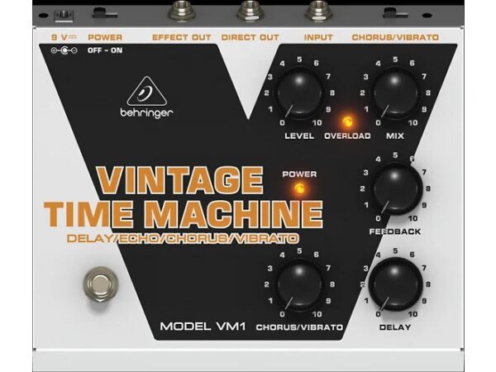The height and width of the screenshot is (372, 496).
Task: Click the number 10 on the DELAY dial
Action: (413, 314)
